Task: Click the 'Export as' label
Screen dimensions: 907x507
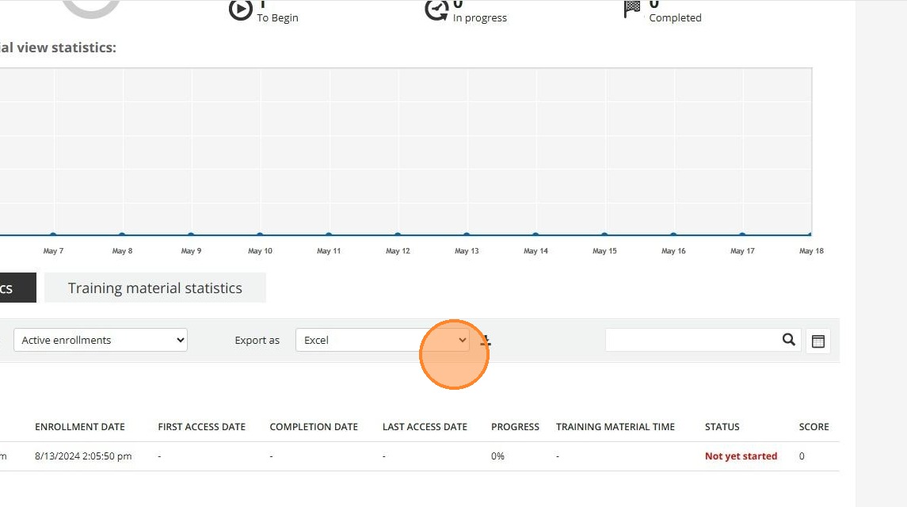Action: pyautogui.click(x=257, y=341)
